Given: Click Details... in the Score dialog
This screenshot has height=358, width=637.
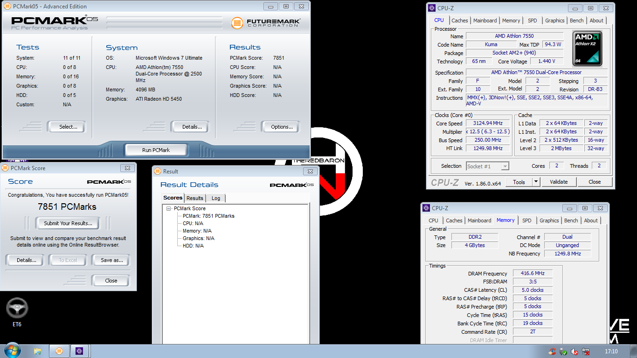Looking at the screenshot, I should click(x=25, y=260).
